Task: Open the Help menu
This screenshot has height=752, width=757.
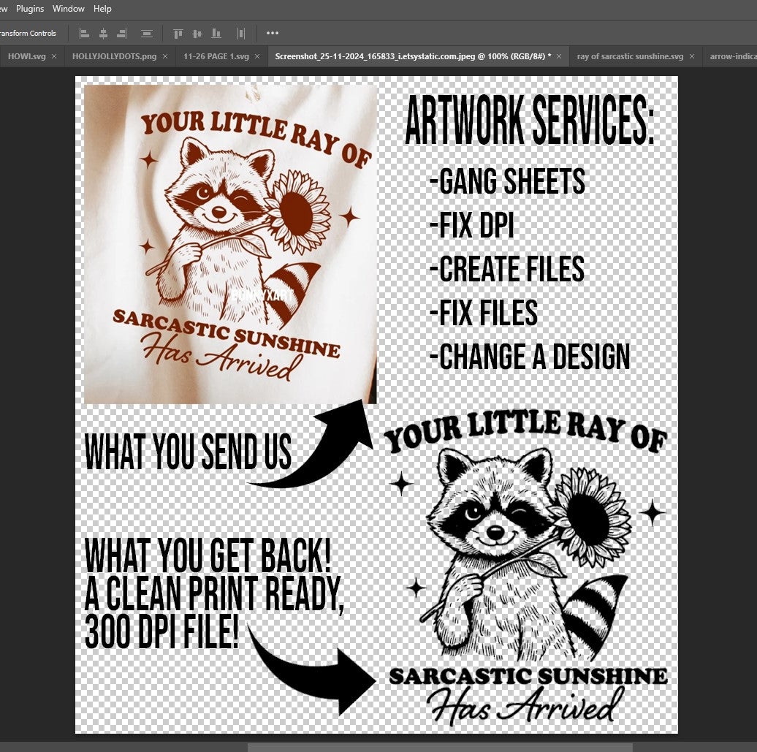Action: click(103, 9)
